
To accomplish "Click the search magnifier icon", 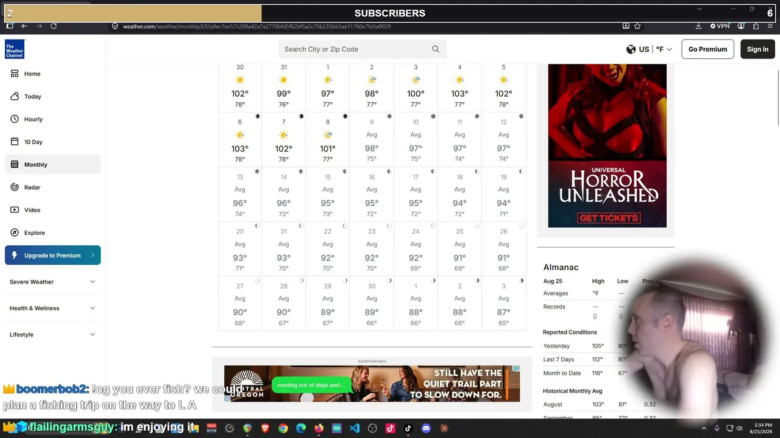I will point(436,49).
